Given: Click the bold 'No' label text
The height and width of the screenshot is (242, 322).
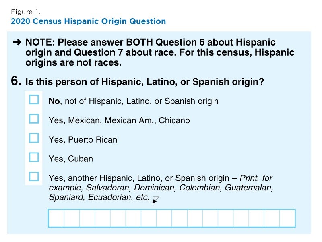Looking at the screenshot, I should click(x=54, y=101).
